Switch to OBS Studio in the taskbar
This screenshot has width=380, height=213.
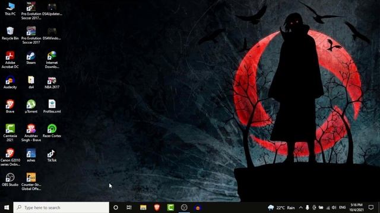184,208
